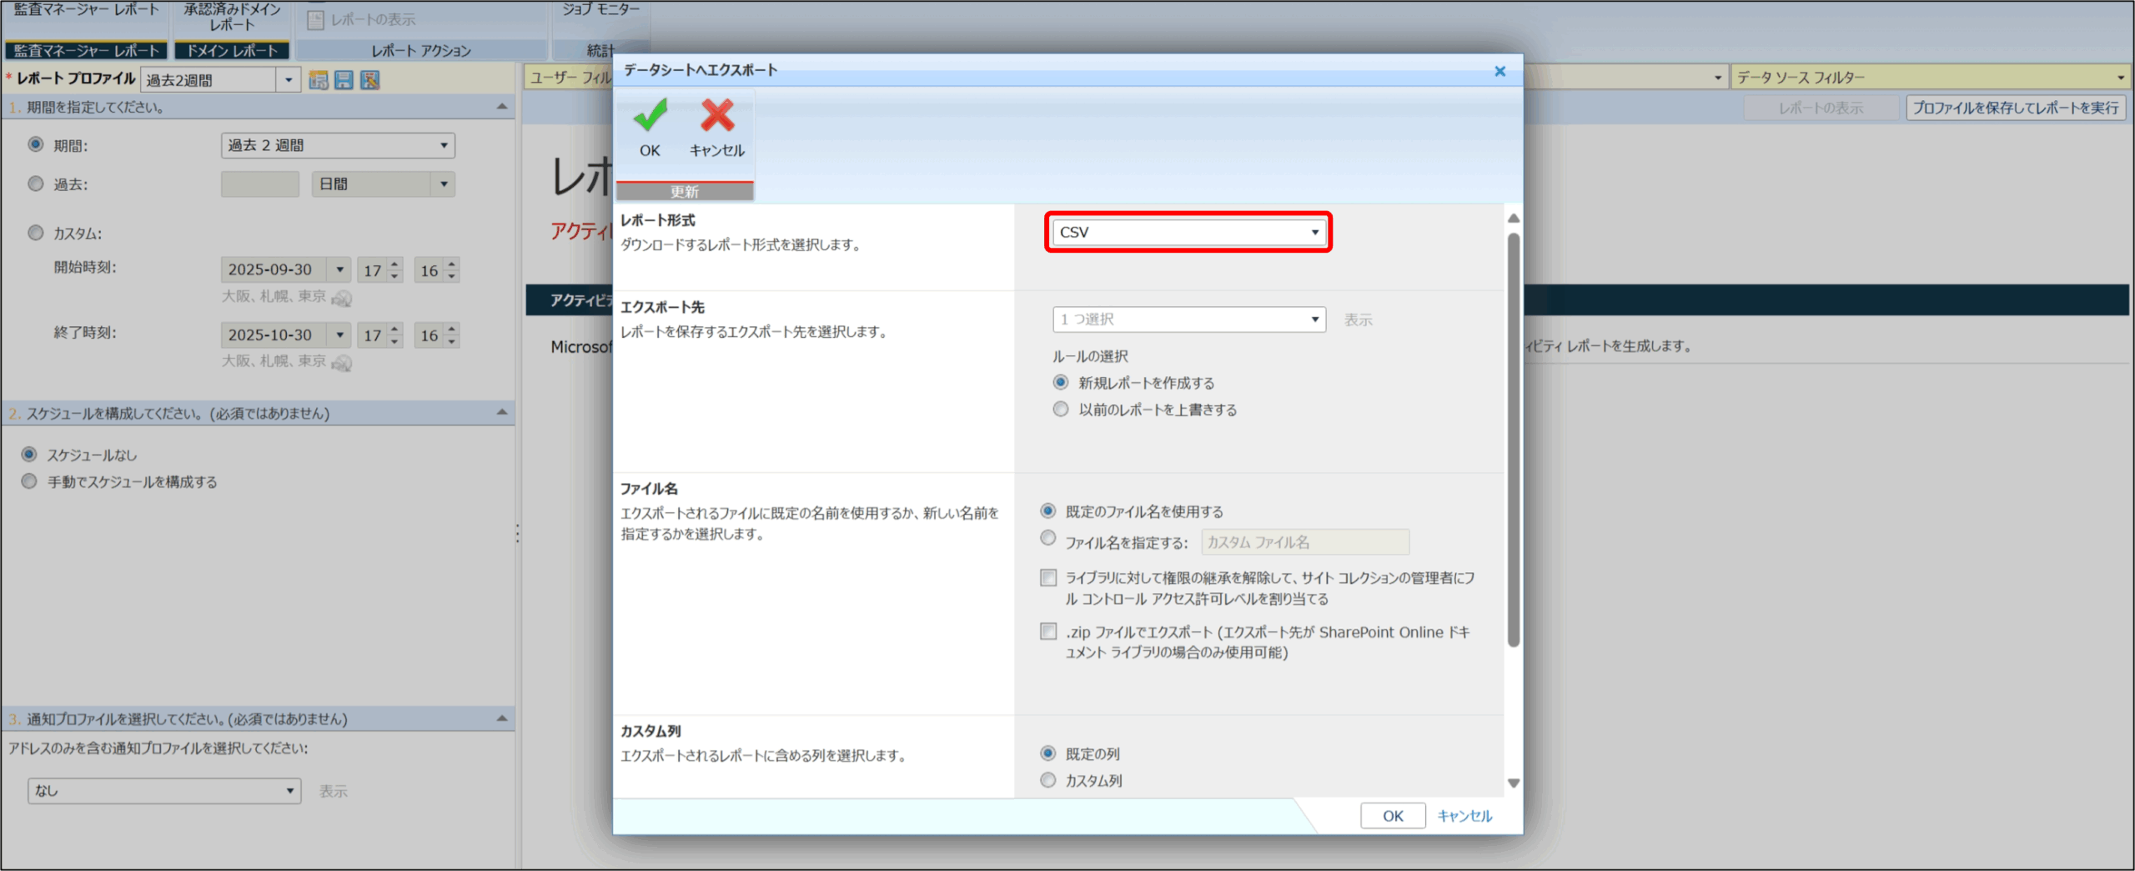Open the 監査マネージャー レポート tab

[x=86, y=51]
